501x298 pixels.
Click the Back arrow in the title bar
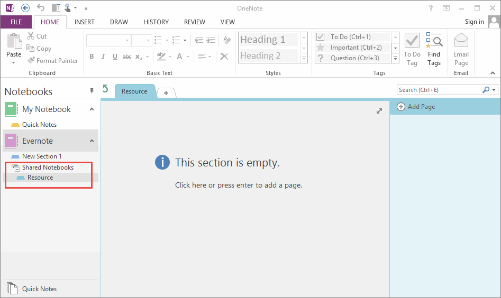(25, 8)
